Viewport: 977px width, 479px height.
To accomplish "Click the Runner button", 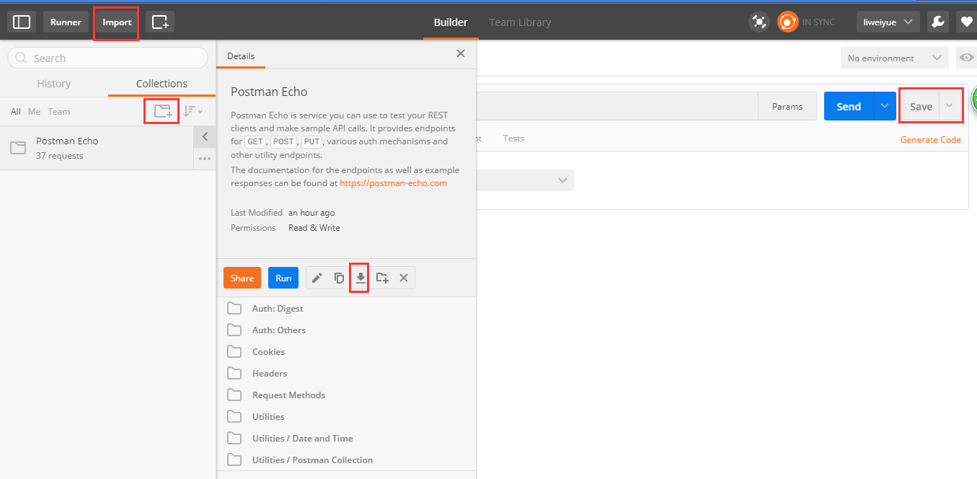I will 66,22.
